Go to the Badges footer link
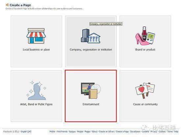Screen dimensions: 181x137 tap(72, 132)
